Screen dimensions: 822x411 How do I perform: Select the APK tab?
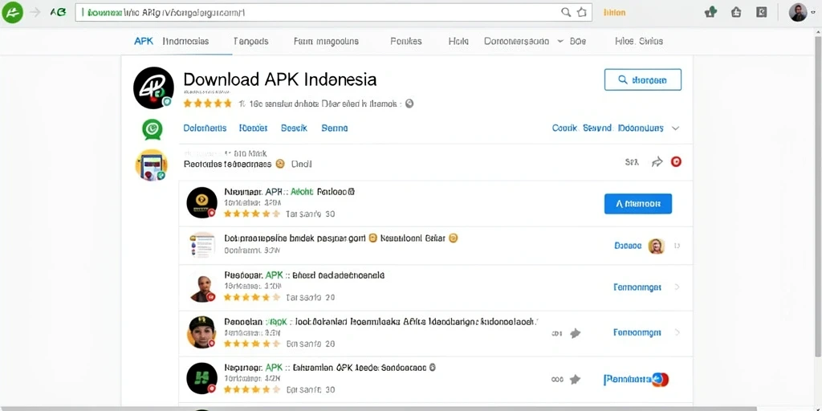click(144, 41)
